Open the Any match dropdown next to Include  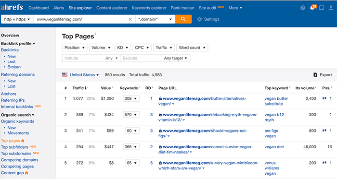[112, 58]
